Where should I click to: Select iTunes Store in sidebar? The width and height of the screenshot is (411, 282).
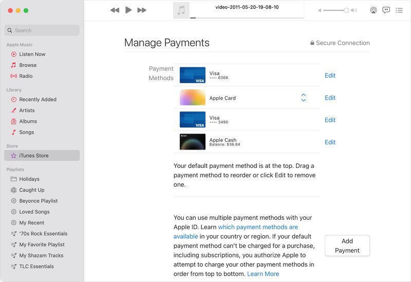(x=42, y=156)
